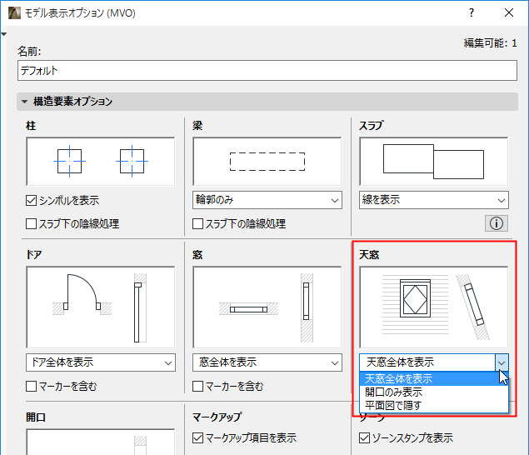Click the スラブ preview image
529x455 pixels.
coord(434,162)
